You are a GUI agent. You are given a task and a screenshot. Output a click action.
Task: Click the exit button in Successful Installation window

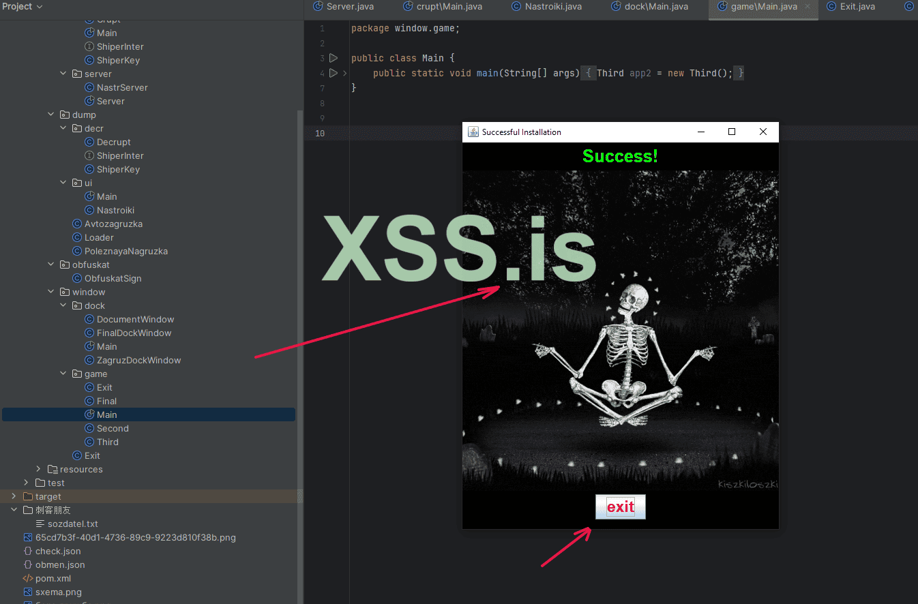[x=621, y=507]
